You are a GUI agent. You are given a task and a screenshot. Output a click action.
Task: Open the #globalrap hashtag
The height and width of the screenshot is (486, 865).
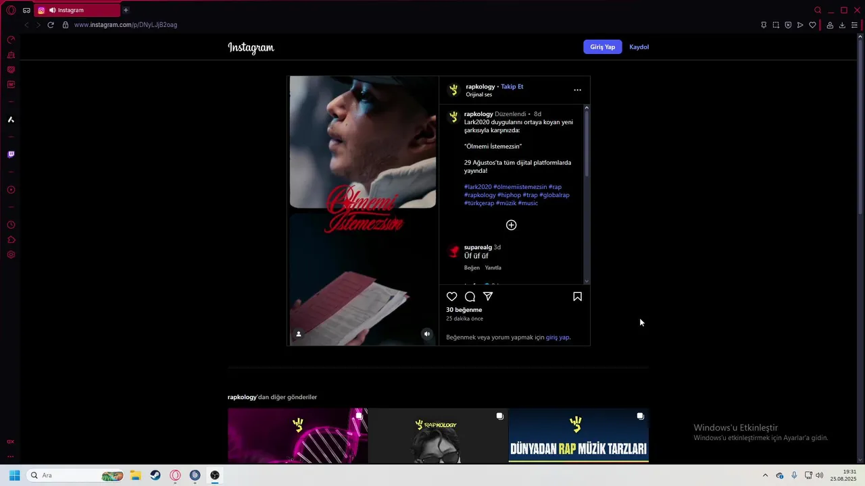(555, 195)
